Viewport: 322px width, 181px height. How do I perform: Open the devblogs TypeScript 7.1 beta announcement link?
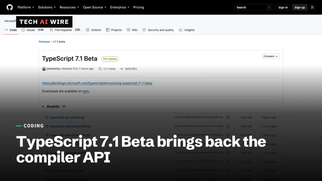[97, 83]
